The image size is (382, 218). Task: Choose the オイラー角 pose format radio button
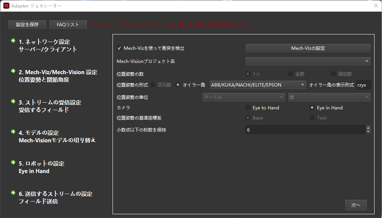[x=178, y=85]
